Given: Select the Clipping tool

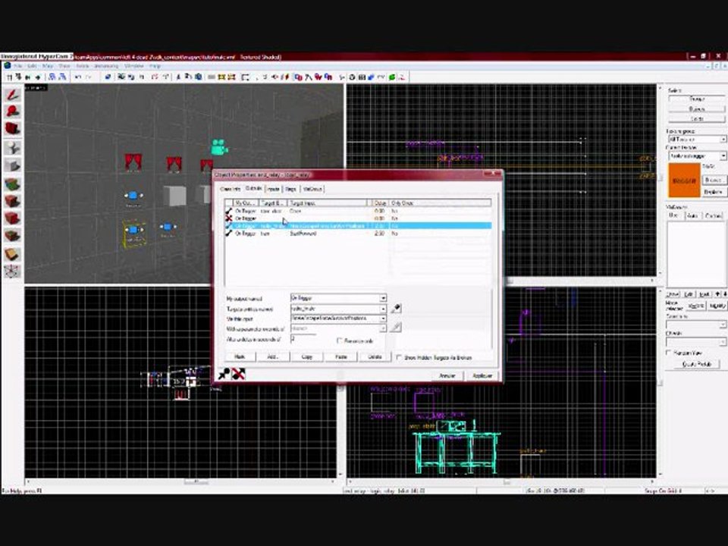Looking at the screenshot, I should [13, 254].
